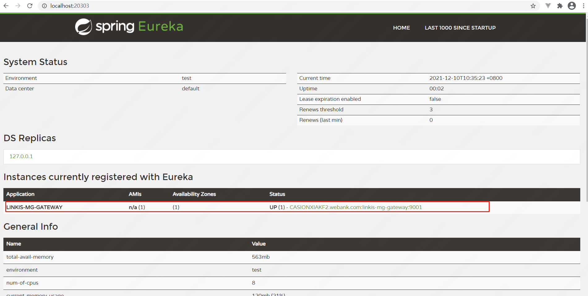The width and height of the screenshot is (588, 296).
Task: Select the LINKIS-MG-GATEWAY application name
Action: [34, 207]
